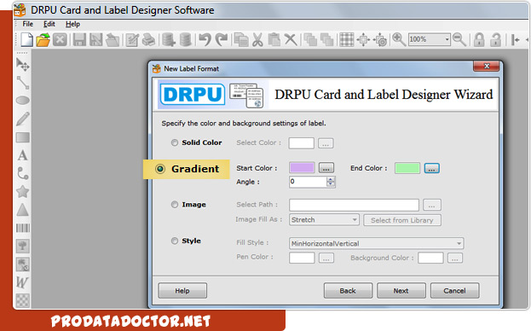
Task: Toggle the grid display icon
Action: 347,39
